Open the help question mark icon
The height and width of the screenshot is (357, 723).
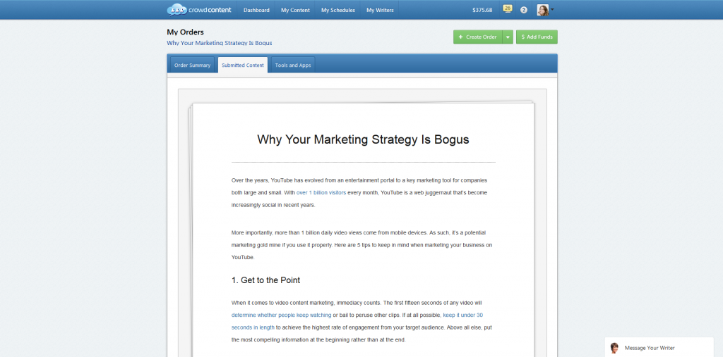pyautogui.click(x=524, y=10)
